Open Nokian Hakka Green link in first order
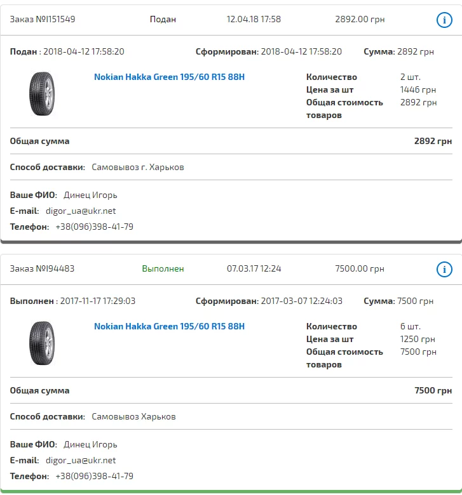This screenshot has height=495, width=462. tap(169, 77)
